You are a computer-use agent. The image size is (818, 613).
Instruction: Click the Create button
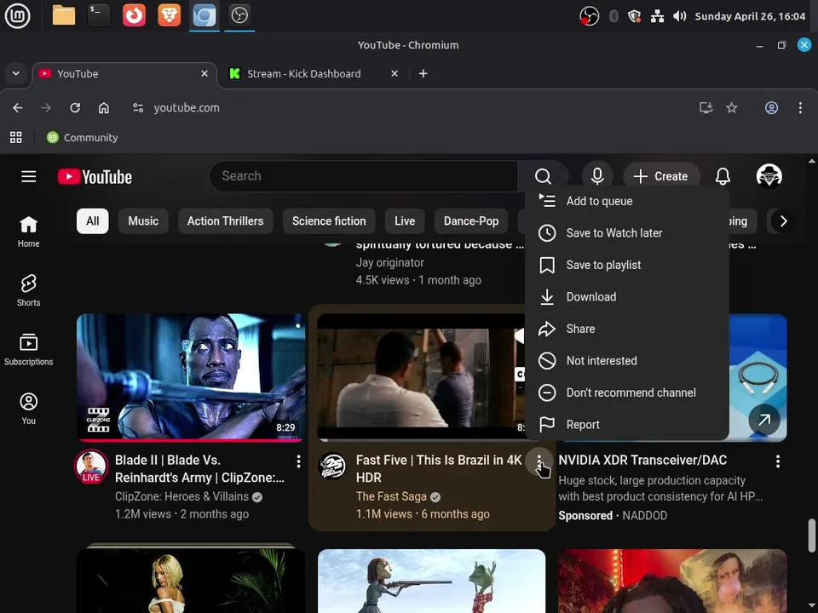tap(661, 176)
